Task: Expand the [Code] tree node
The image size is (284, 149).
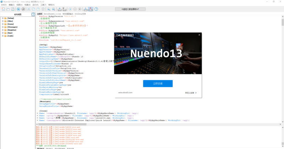Action: [x=3, y=36]
